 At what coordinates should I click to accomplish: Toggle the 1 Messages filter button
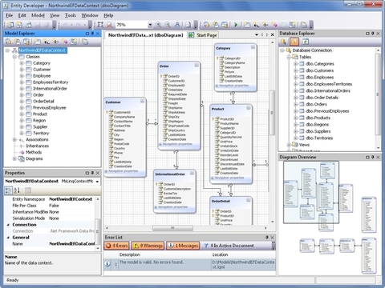pyautogui.click(x=183, y=246)
